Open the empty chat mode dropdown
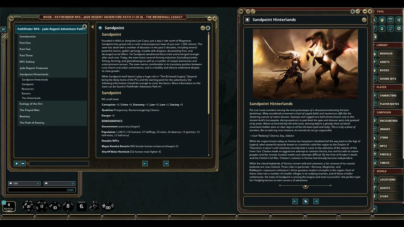Screen dimensions: 404x227 click(x=59, y=183)
